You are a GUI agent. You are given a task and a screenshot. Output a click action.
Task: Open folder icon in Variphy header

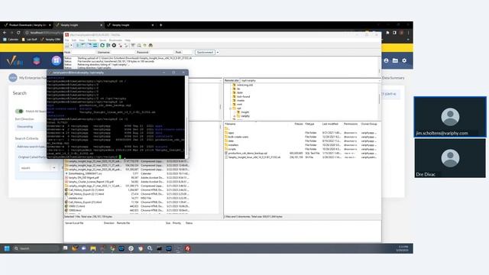pos(395,60)
